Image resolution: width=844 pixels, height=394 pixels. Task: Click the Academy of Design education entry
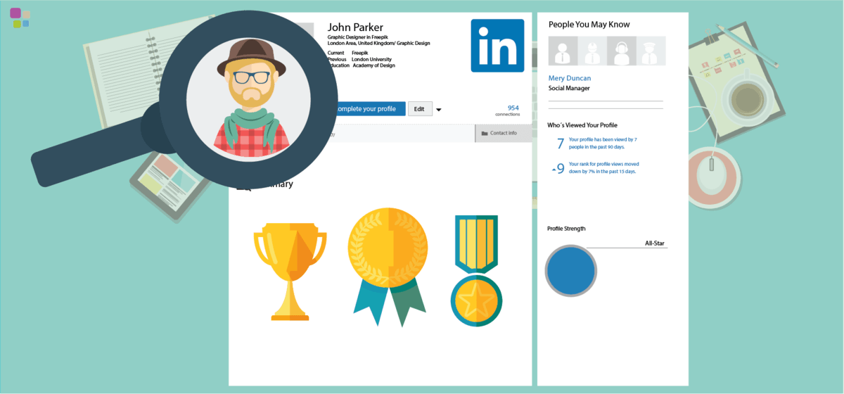(373, 65)
